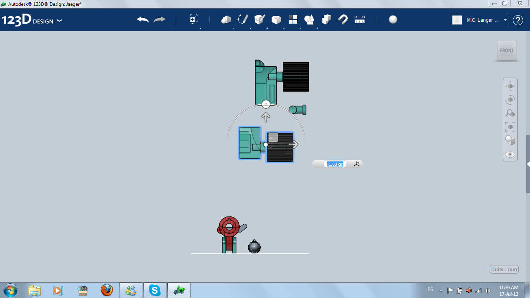The height and width of the screenshot is (298, 530).
Task: Click the M.C. Langer profile avatar
Action: pyautogui.click(x=457, y=20)
